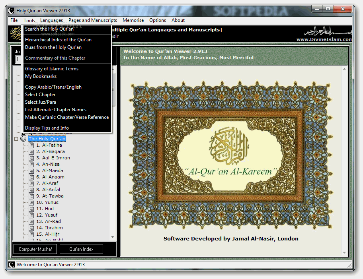
Task: Visit the www.DivineIslam.com link
Action: pyautogui.click(x=324, y=39)
